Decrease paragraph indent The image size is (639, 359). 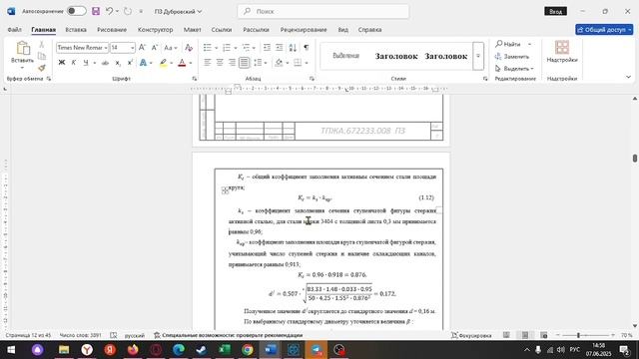tap(267, 48)
